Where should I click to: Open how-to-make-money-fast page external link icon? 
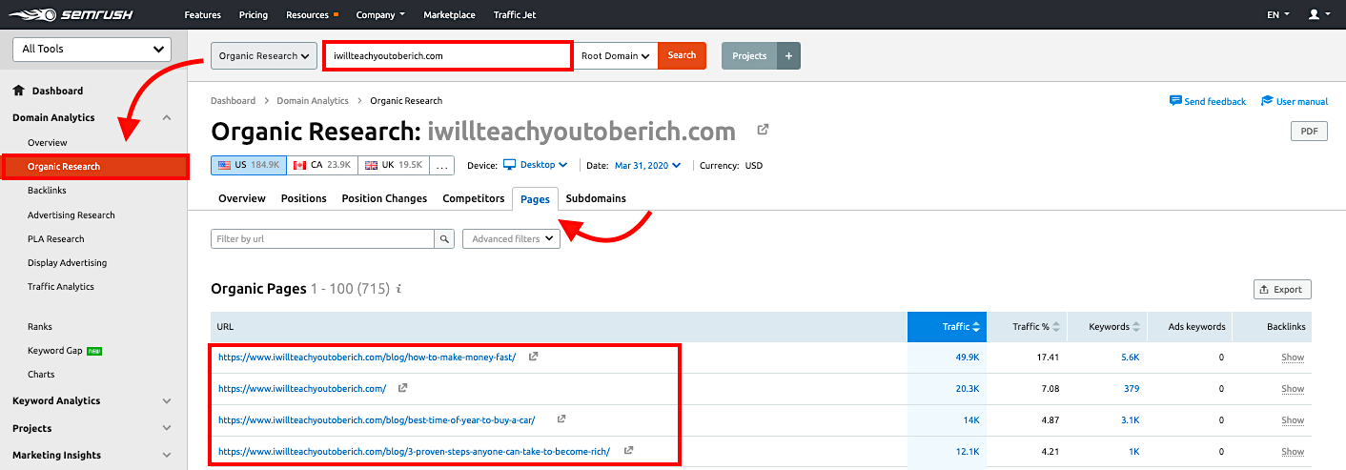533,357
